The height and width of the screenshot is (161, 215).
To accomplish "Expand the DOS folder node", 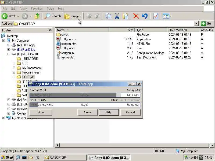I will click(x=14, y=63).
